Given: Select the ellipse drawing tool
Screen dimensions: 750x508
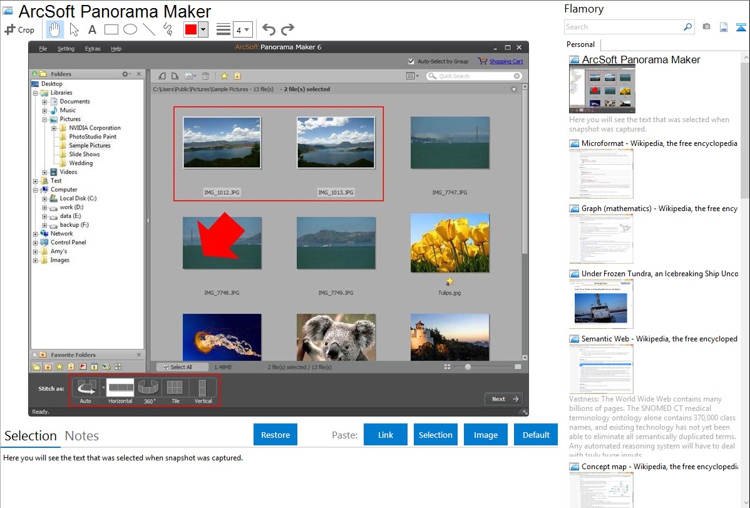Looking at the screenshot, I should (x=130, y=29).
